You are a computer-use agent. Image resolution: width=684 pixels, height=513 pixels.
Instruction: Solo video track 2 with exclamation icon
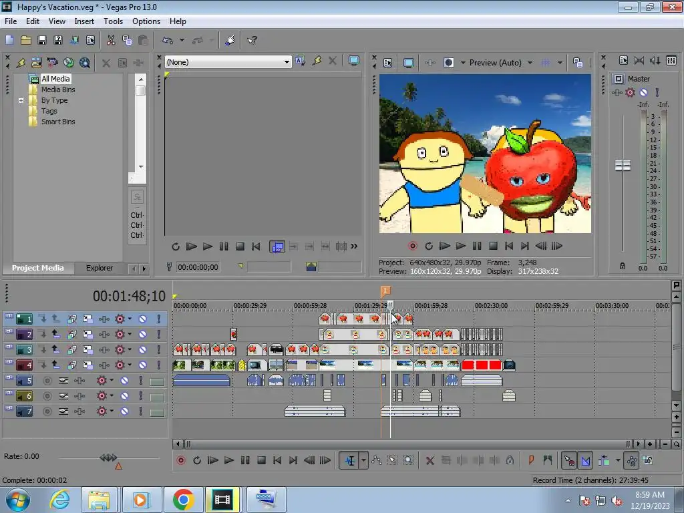click(x=159, y=334)
